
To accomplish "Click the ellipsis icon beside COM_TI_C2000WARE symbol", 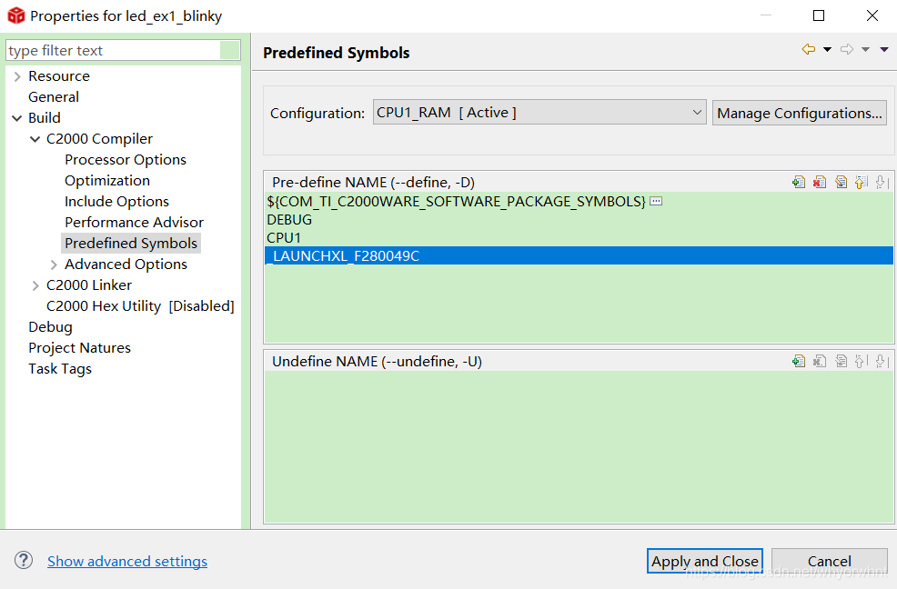I will [x=656, y=201].
